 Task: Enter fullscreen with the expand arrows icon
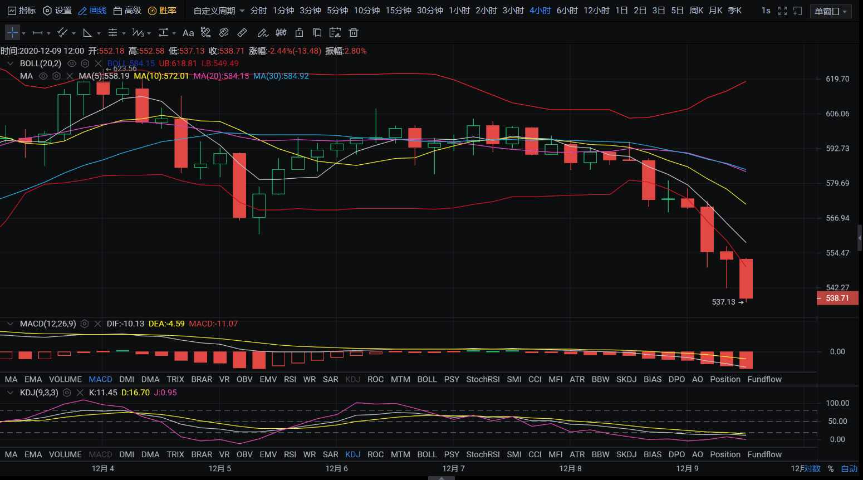click(782, 11)
